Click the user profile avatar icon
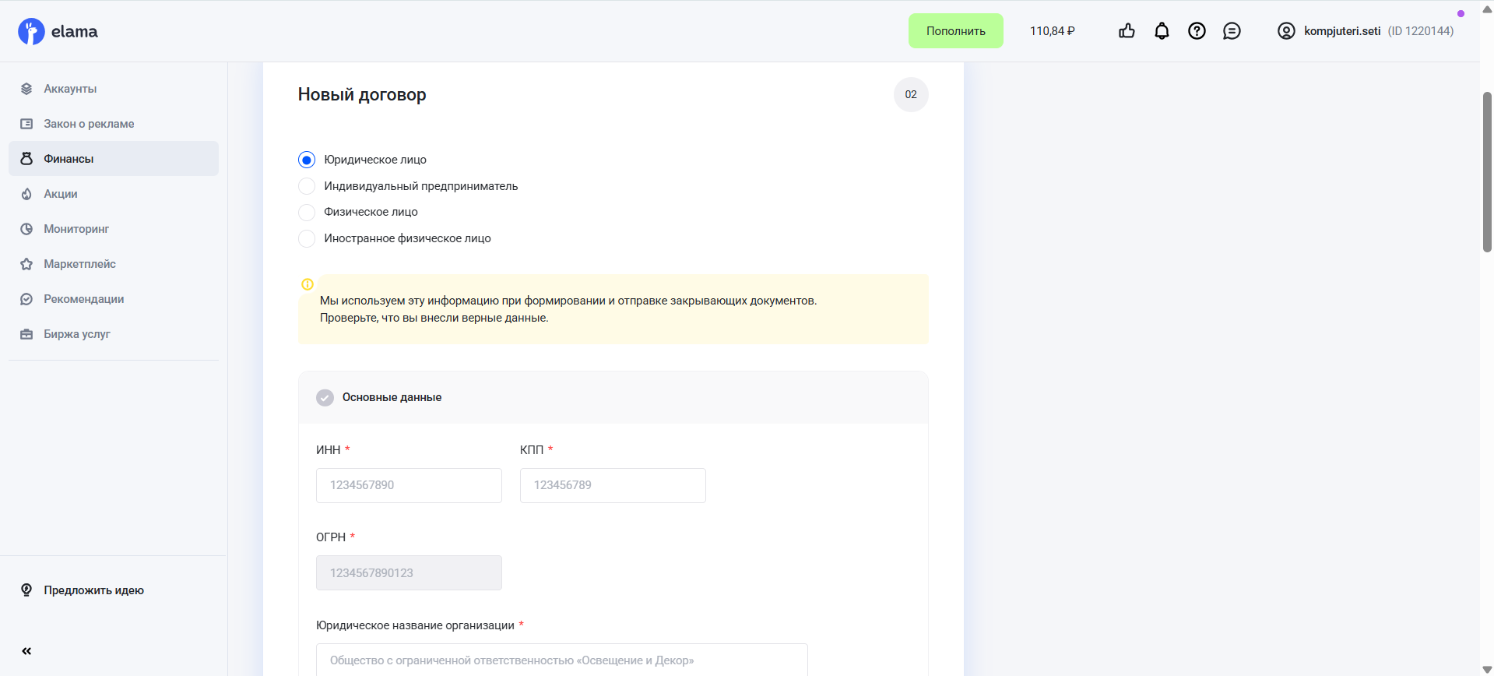This screenshot has width=1494, height=676. [x=1286, y=31]
